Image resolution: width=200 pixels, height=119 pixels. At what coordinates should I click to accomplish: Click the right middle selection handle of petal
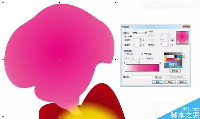116,59
